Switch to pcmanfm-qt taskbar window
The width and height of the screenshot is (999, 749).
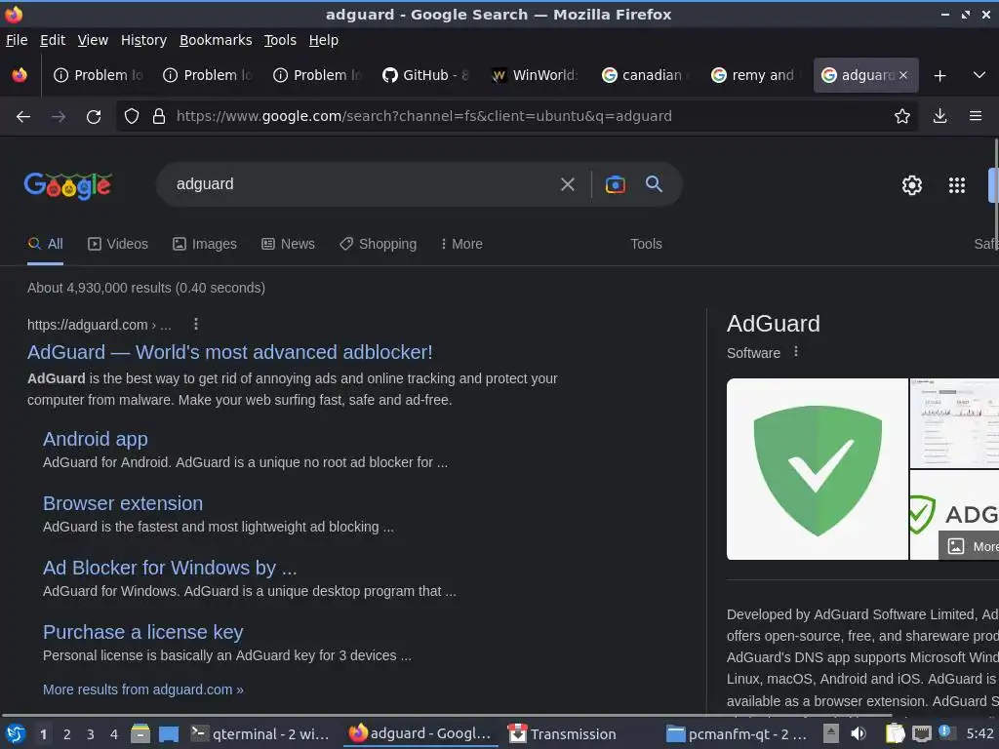737,734
